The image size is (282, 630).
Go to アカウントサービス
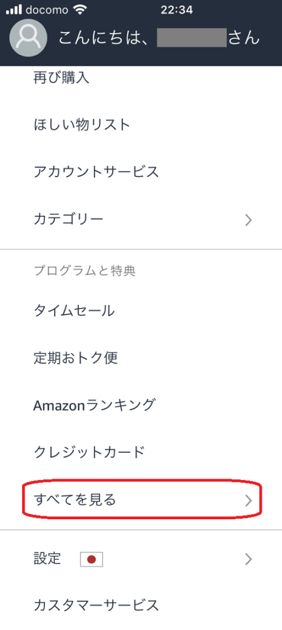click(96, 172)
